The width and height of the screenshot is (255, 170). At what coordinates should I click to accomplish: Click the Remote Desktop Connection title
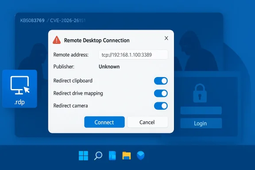[97, 40]
